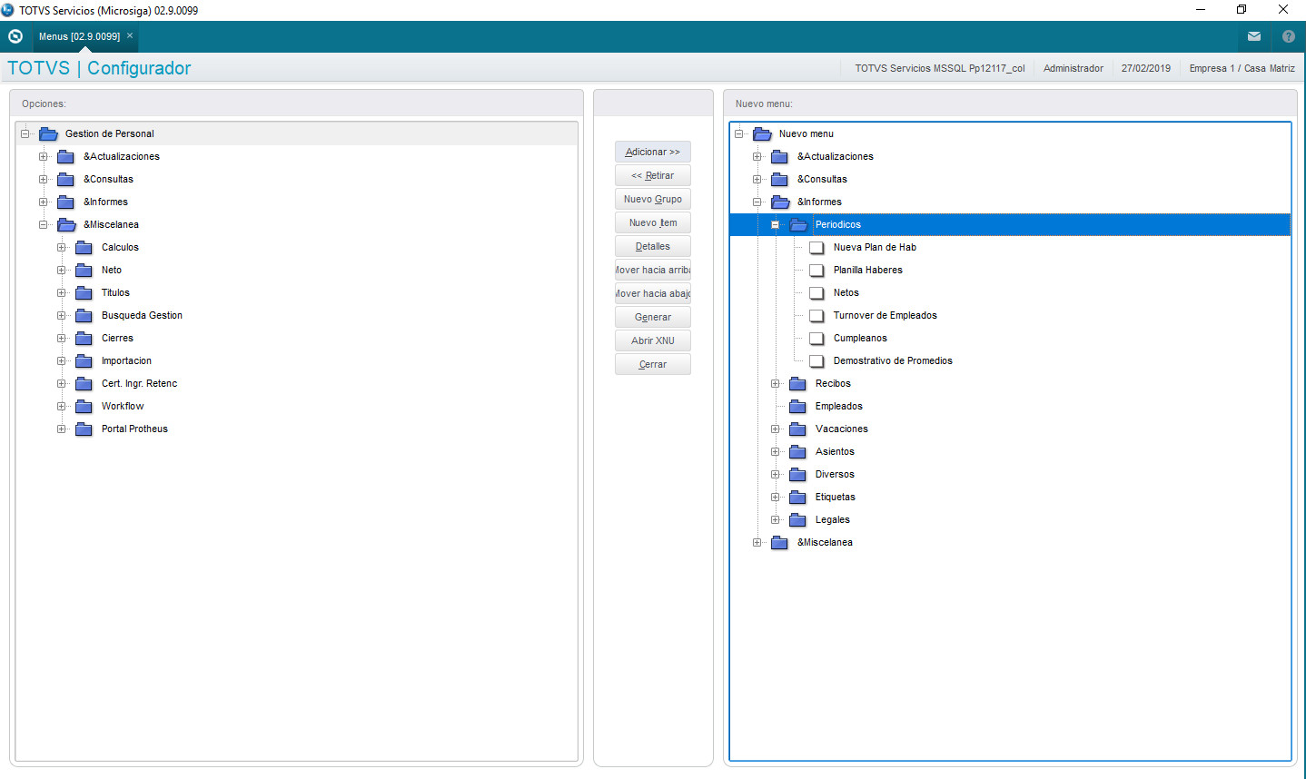Click the Generar button
The image size is (1306, 779).
click(653, 317)
